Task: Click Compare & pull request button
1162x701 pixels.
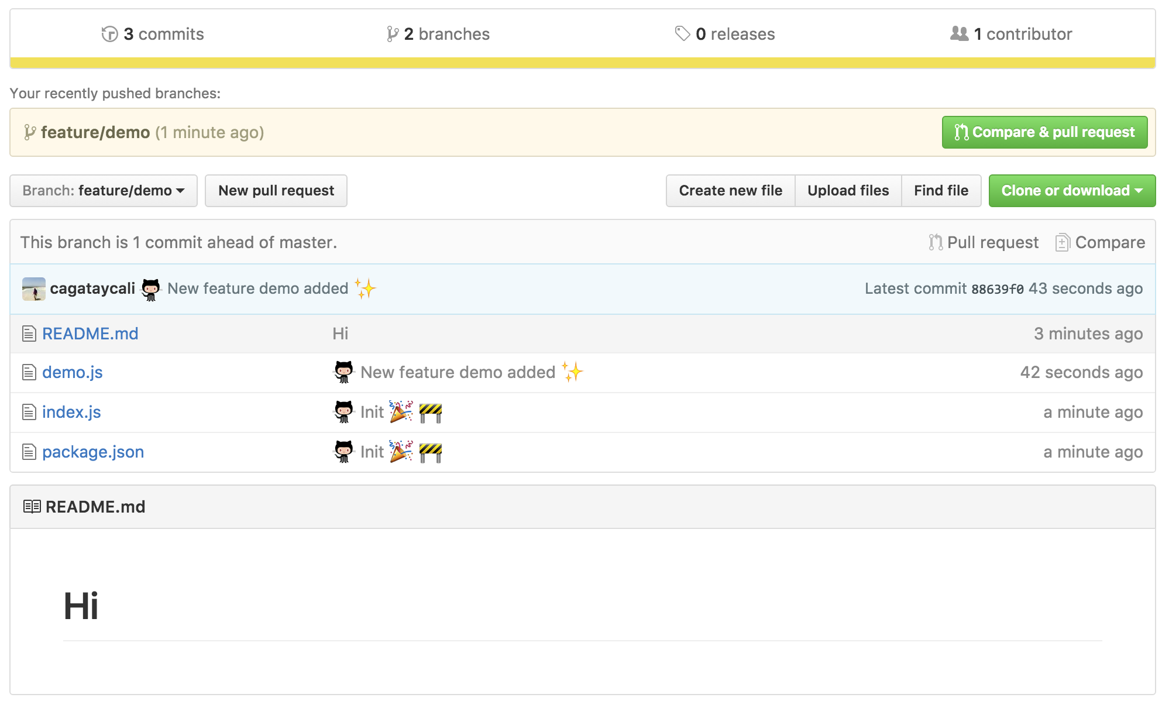Action: click(1044, 132)
